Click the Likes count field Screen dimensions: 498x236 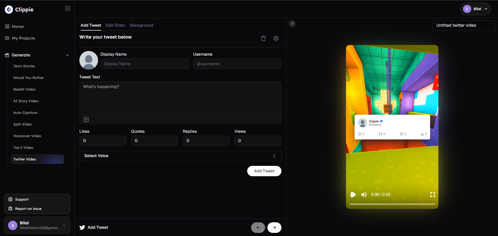(x=103, y=141)
